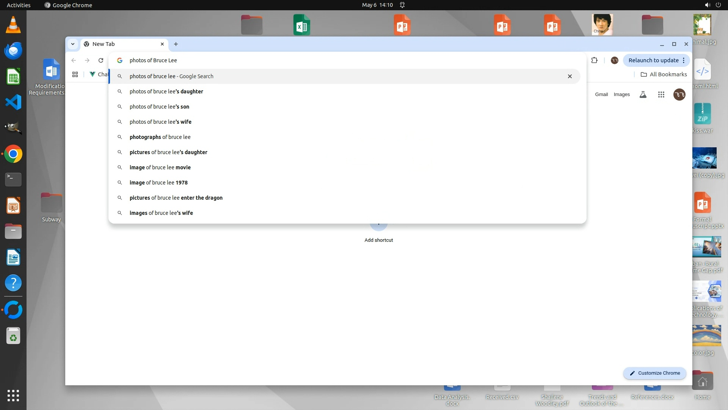Open a new tab with plus button
Screen dimensions: 728x410
176,44
